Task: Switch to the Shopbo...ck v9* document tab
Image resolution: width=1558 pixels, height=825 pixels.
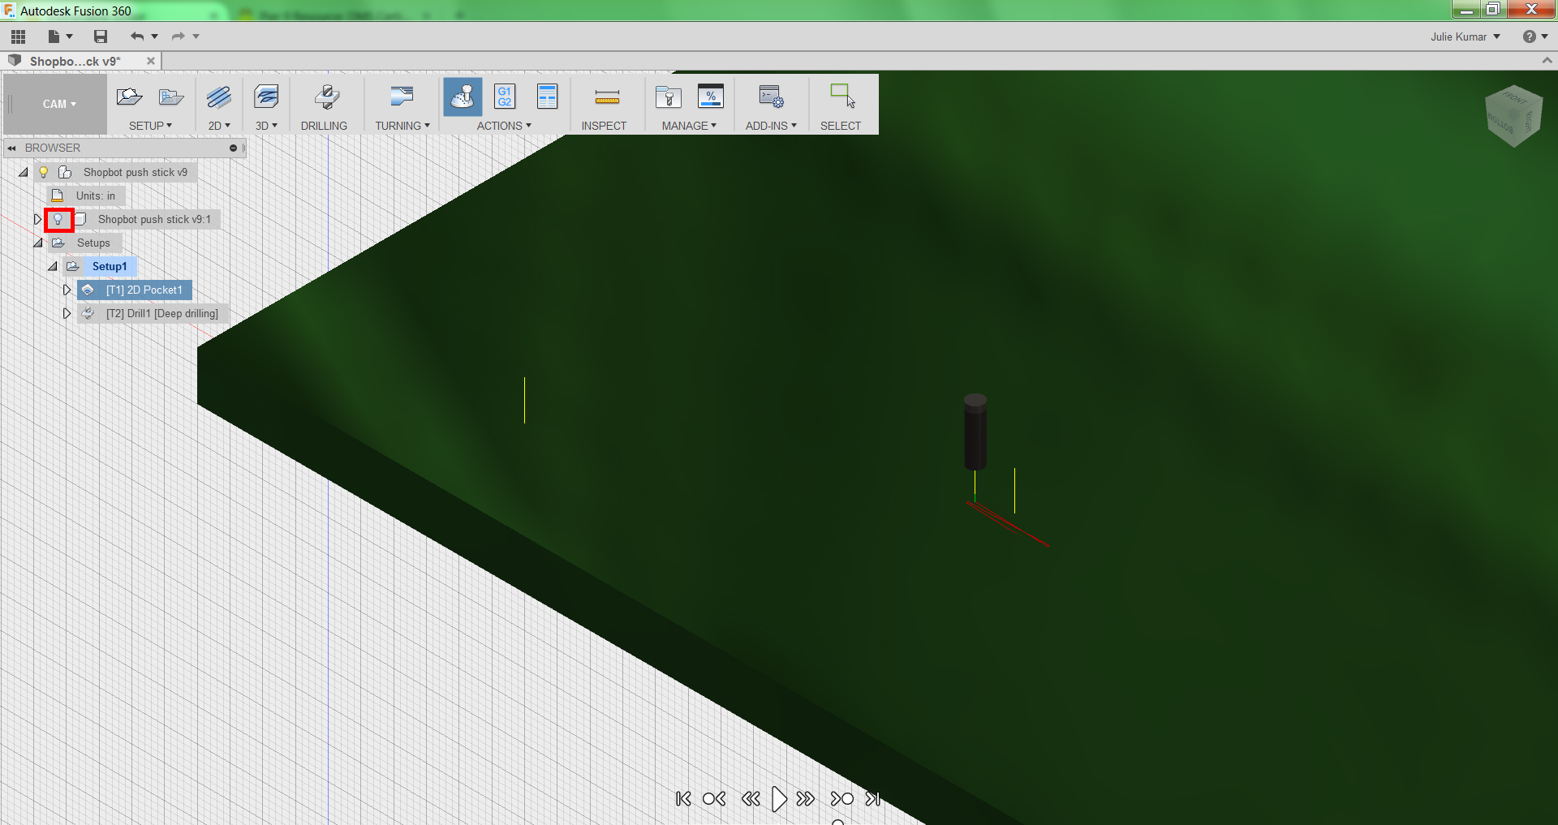Action: (75, 62)
